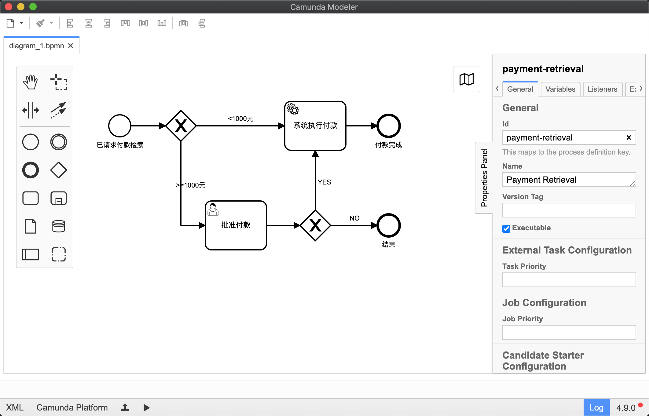This screenshot has height=416, width=649.
Task: Activate the Global connect tool
Action: coord(58,110)
